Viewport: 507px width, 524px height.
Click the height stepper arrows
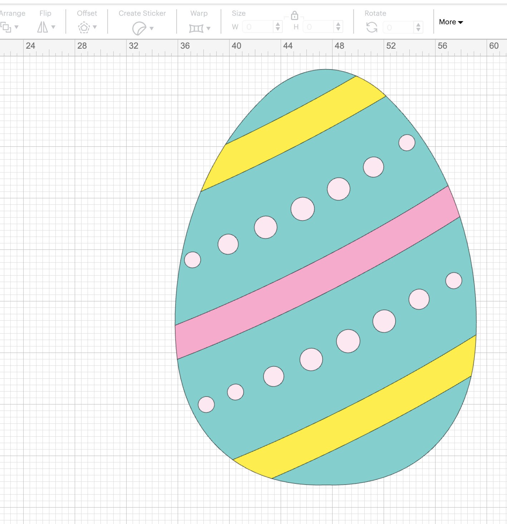click(338, 27)
